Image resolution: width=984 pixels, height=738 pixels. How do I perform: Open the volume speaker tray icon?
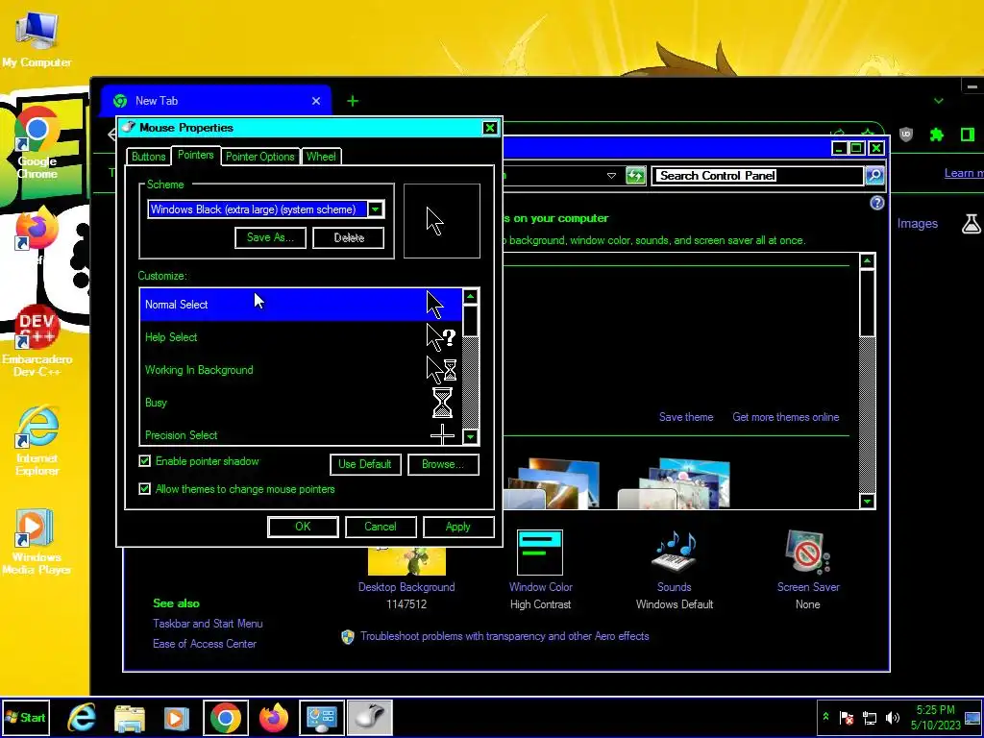tap(892, 717)
